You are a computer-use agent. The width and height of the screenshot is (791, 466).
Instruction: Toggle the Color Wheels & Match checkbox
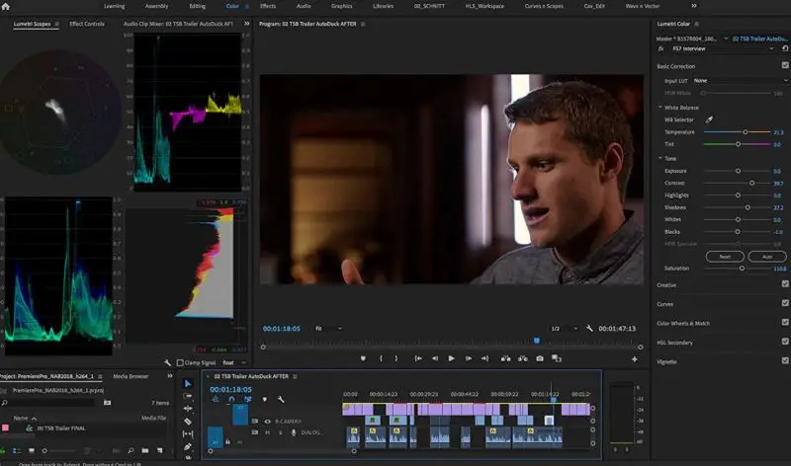click(785, 323)
